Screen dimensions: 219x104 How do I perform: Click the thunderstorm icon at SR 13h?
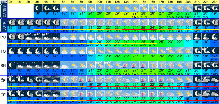click(x=126, y=65)
